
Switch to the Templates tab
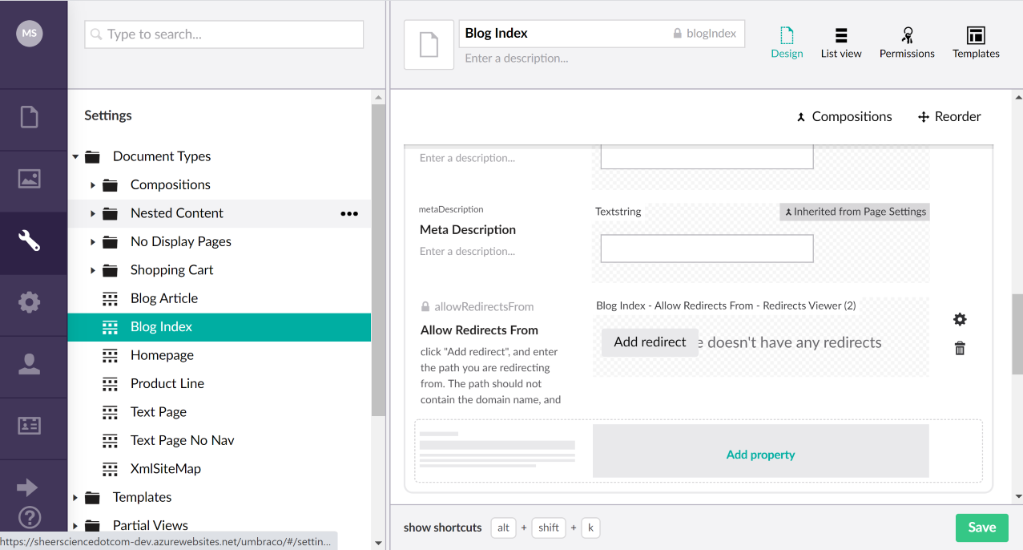point(976,42)
